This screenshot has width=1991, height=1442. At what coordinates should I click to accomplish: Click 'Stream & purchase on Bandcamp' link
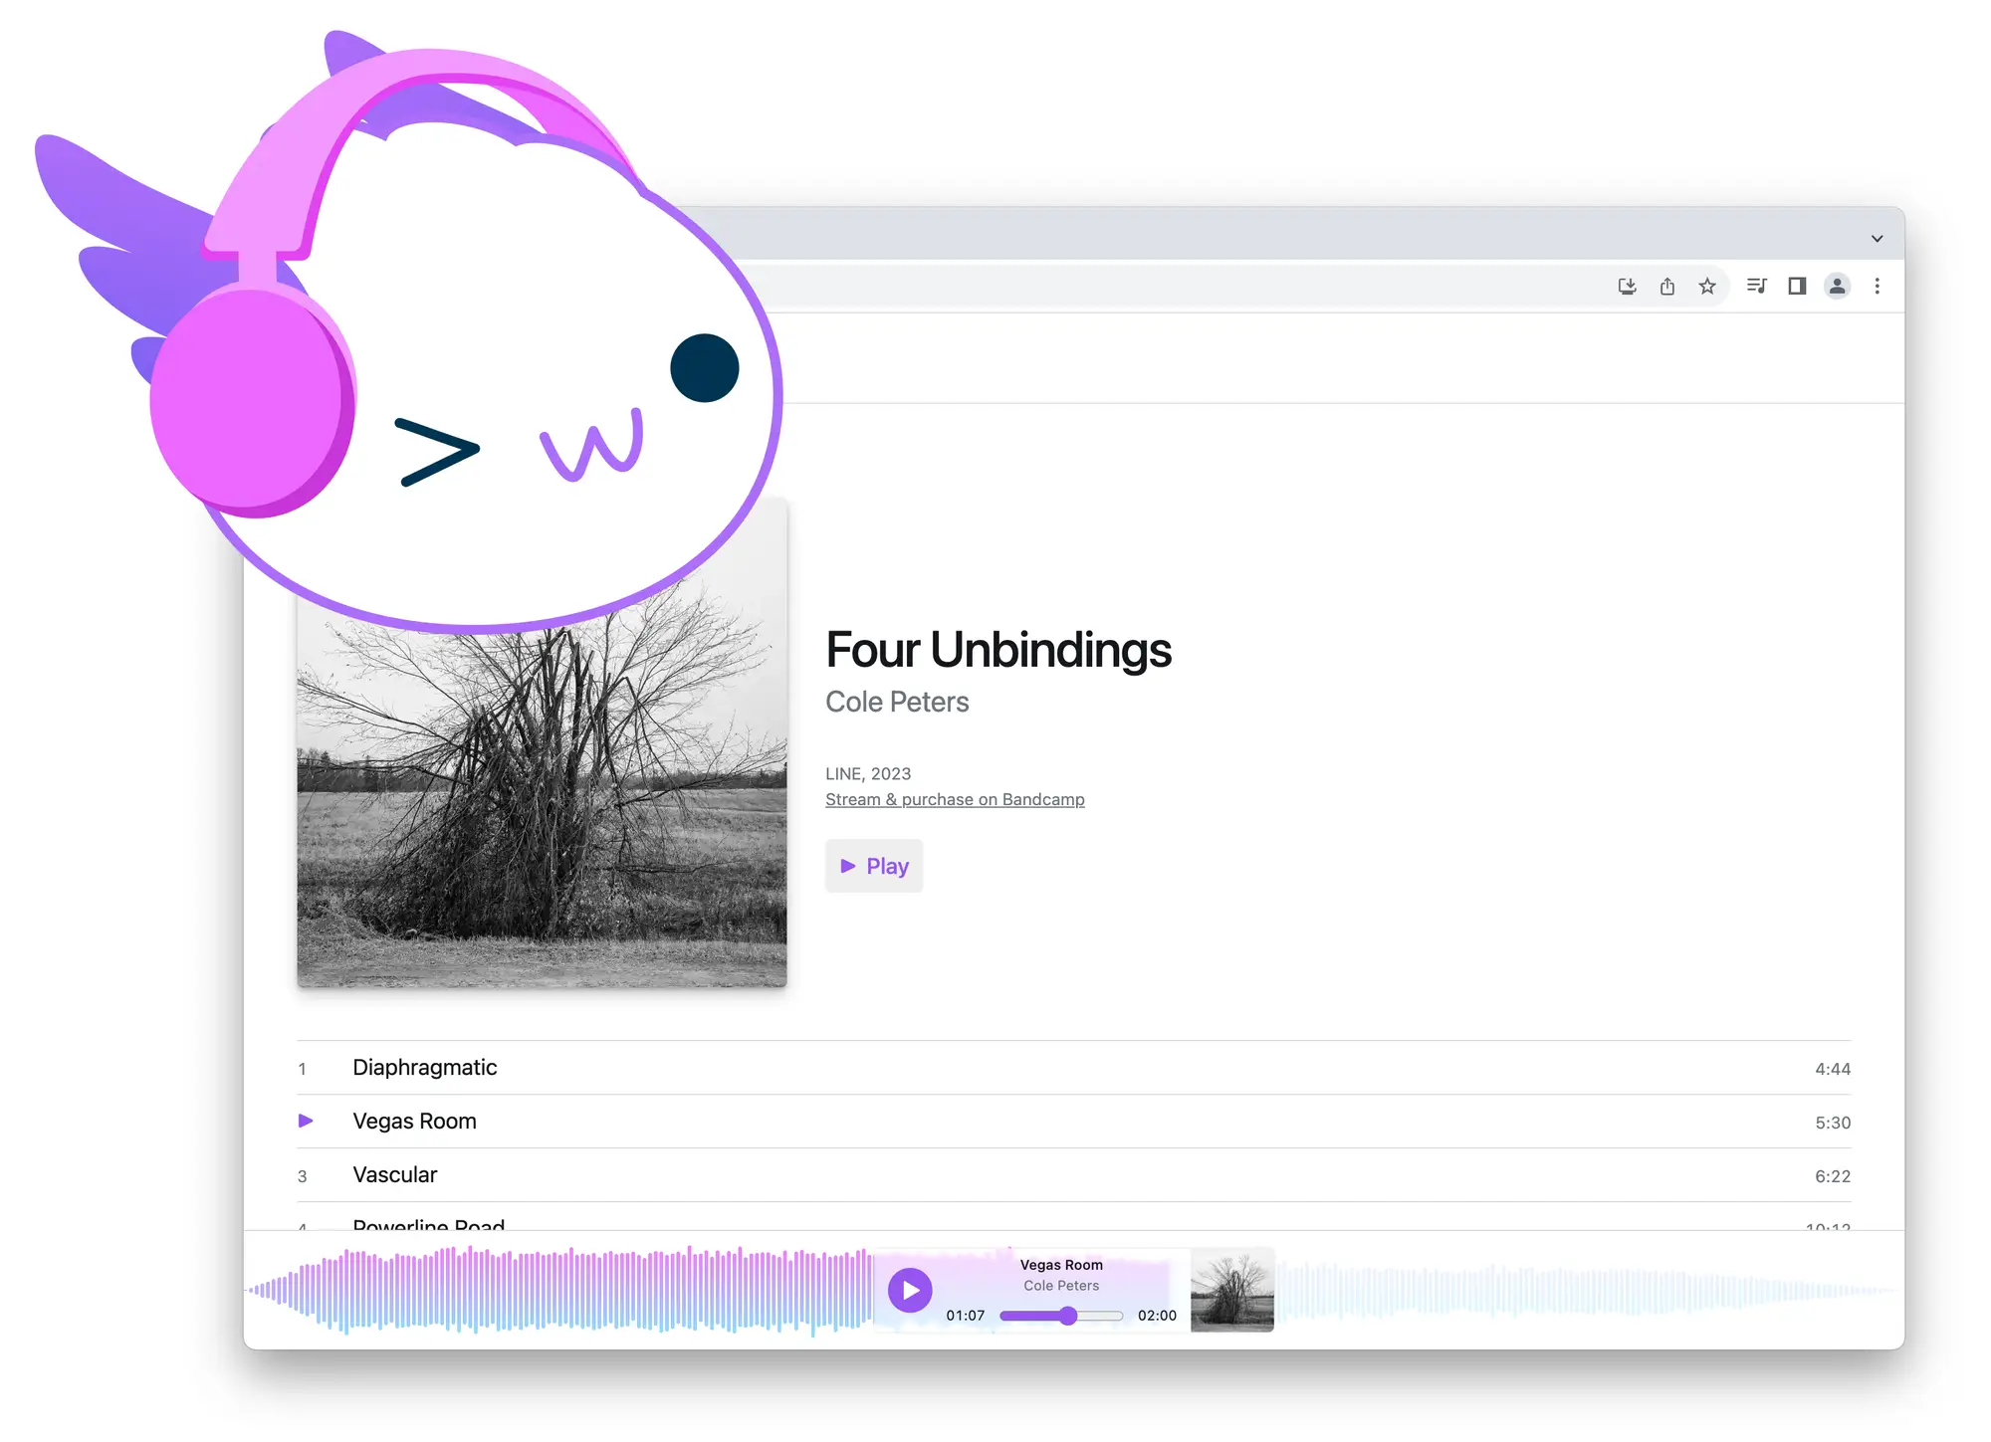tap(954, 800)
